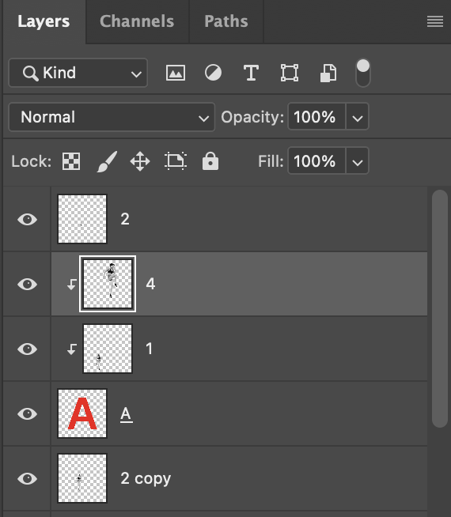Hide layer 1 with eye icon
This screenshot has height=517, width=451.
pos(27,349)
